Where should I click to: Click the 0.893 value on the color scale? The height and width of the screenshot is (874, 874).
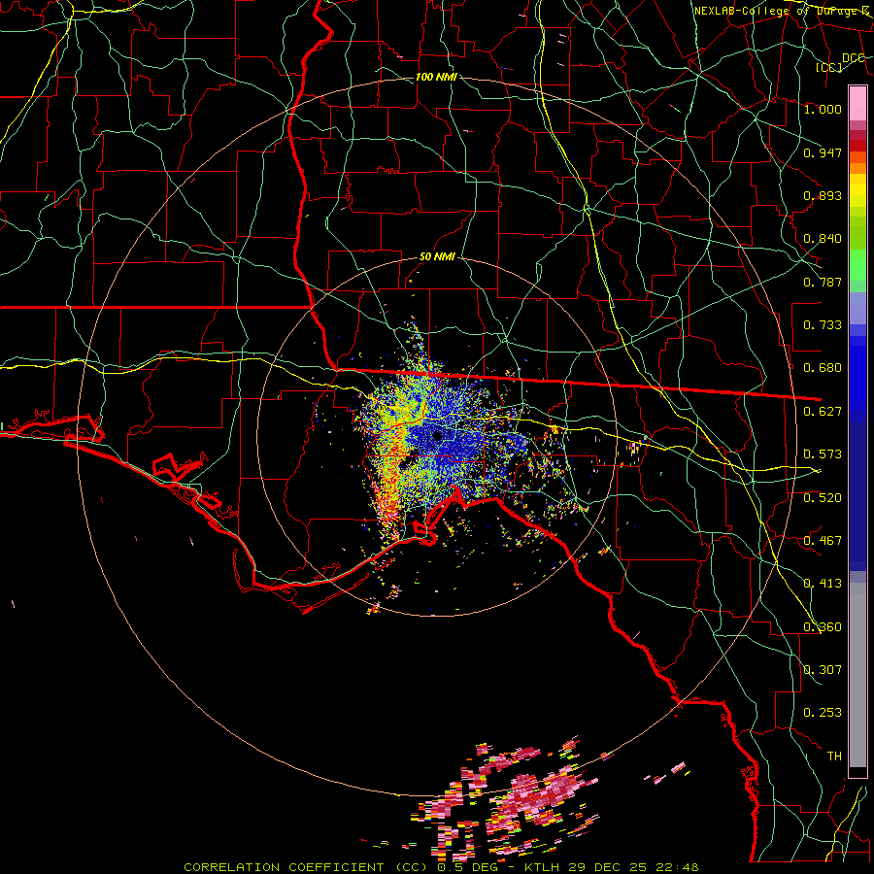[823, 195]
